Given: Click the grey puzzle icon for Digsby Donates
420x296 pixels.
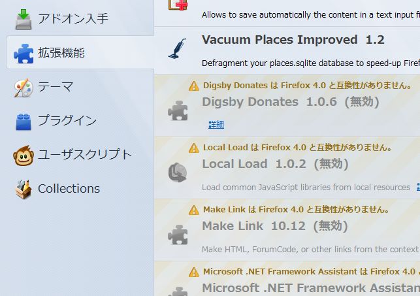Looking at the screenshot, I should click(178, 110).
